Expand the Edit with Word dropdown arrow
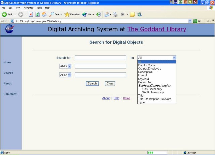Image resolution: width=215 pixels, height=155 pixels. [127, 14]
